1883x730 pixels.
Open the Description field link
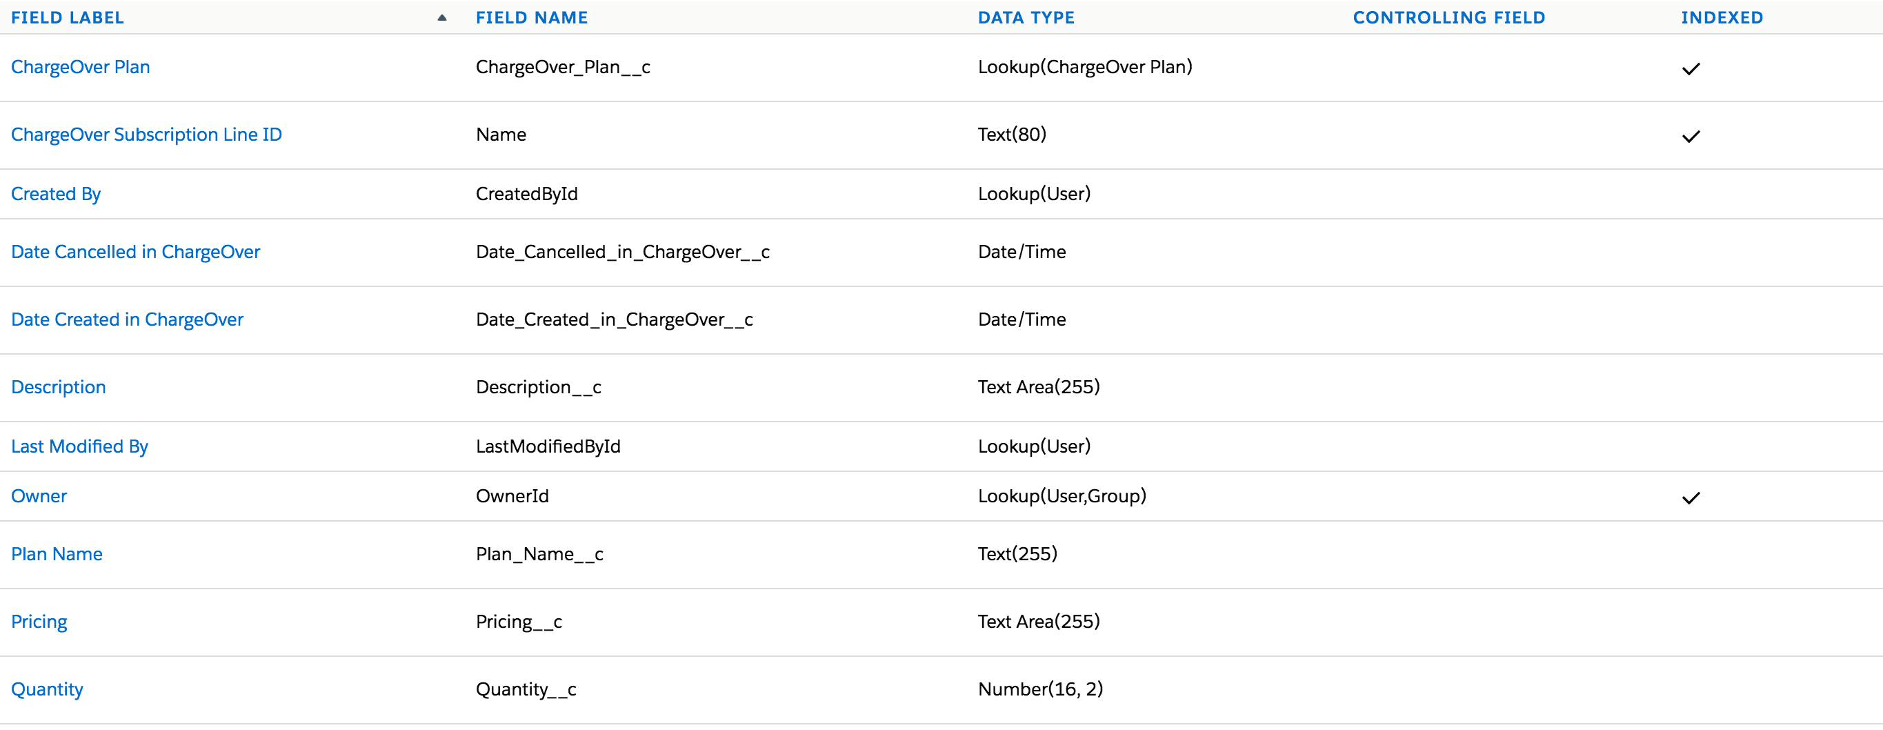click(59, 387)
